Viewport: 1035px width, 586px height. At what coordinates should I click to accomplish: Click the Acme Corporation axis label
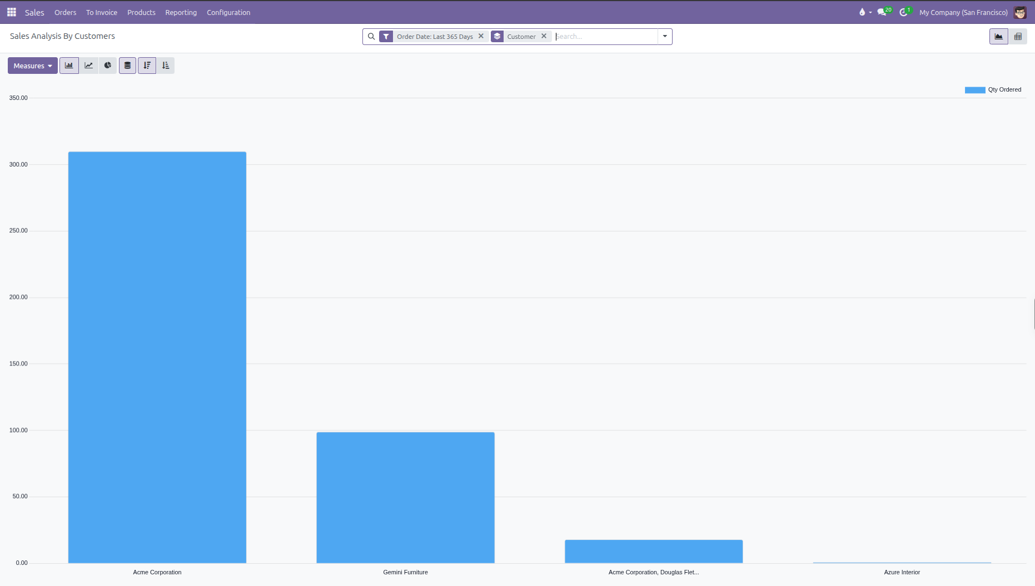pos(157,572)
